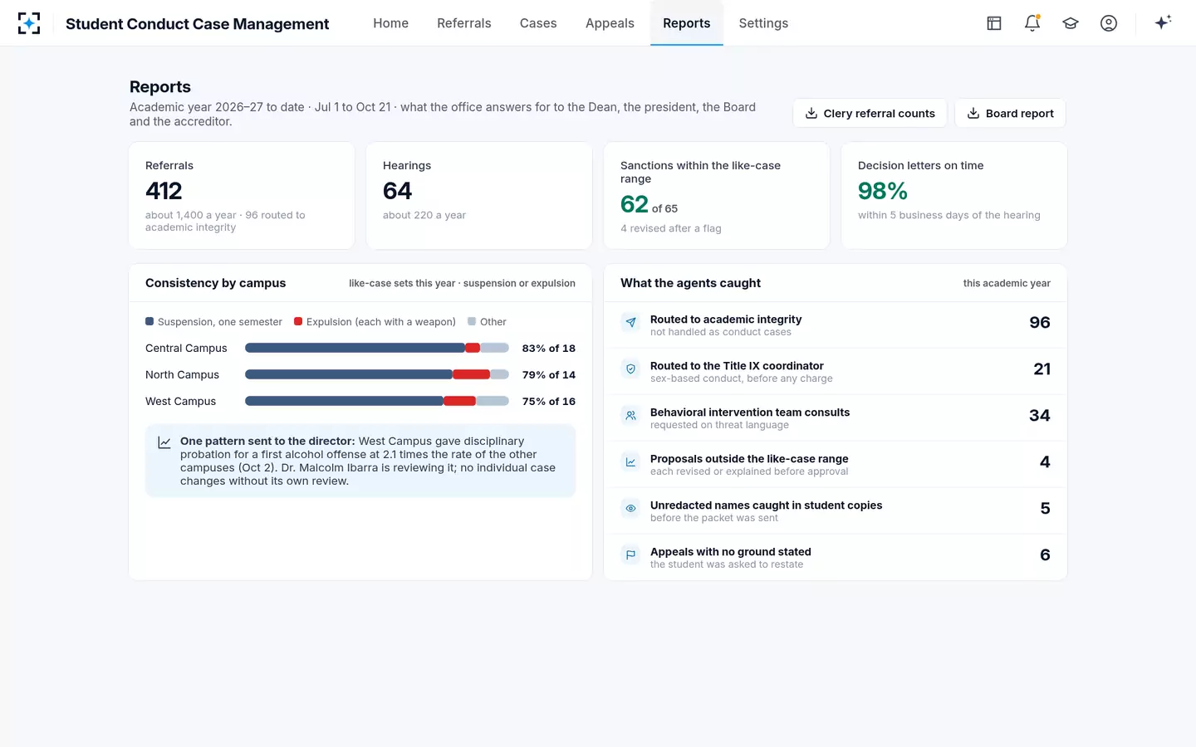1196x747 pixels.
Task: Click the North Campus bar
Action: point(377,374)
